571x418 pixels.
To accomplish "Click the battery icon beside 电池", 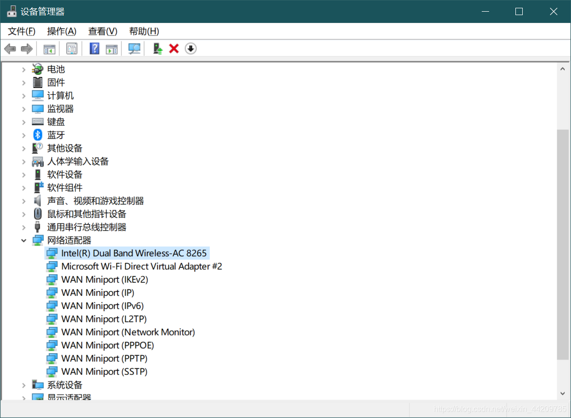I will [38, 69].
